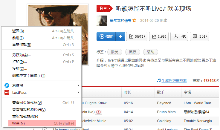Viewport: 220px width, 130px height.
Task: Expand the 右键搜 submenu arrow
Action: tap(78, 85)
